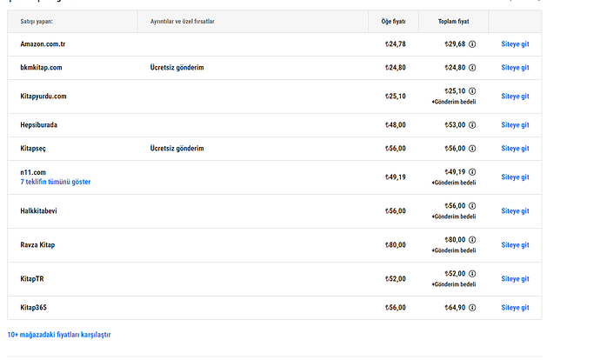Click '+Gönderim bedeli' under Kitapyurdu.com total

(x=454, y=102)
